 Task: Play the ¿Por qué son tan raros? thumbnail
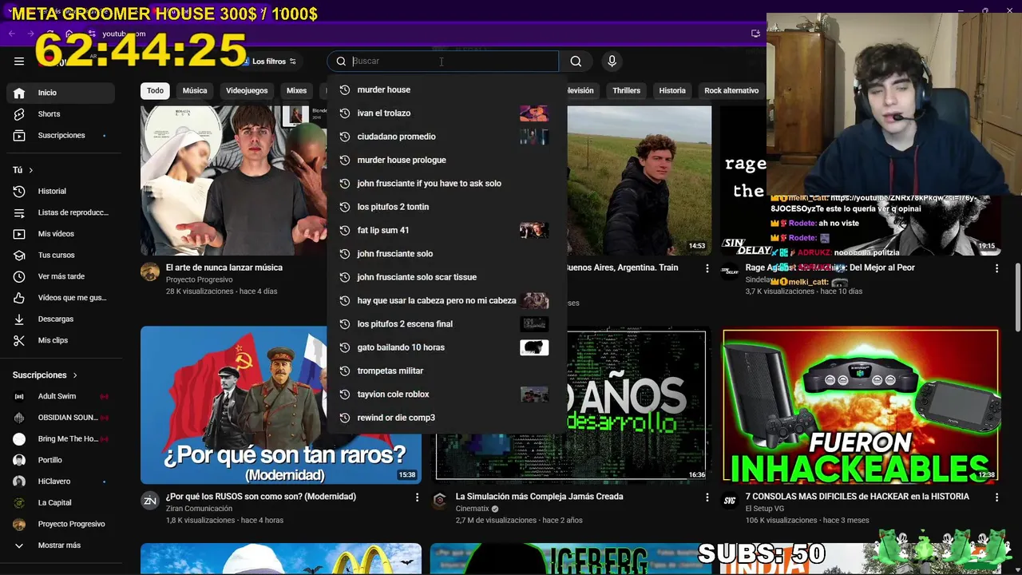[x=281, y=406]
